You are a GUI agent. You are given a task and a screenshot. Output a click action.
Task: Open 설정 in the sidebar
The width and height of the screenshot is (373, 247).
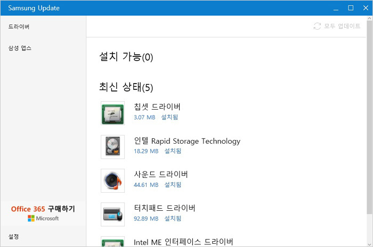coord(13,236)
